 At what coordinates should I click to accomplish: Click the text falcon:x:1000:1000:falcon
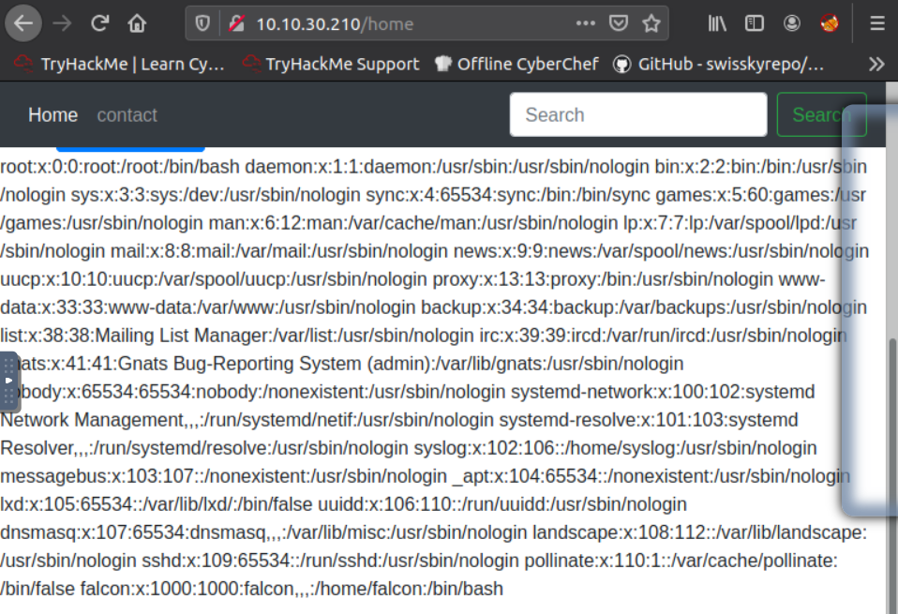[187, 589]
